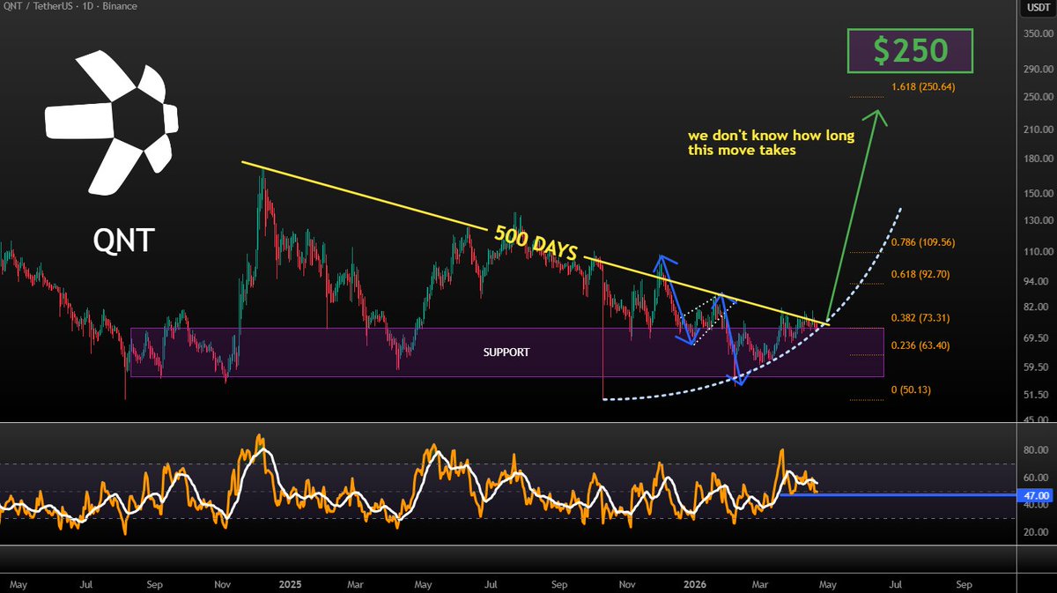Click the 69.50 price axis label
Viewport: 1057px width, 593px height.
click(1034, 338)
